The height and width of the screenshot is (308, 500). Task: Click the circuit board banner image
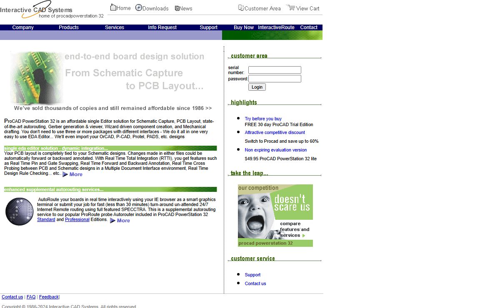[x=37, y=77]
